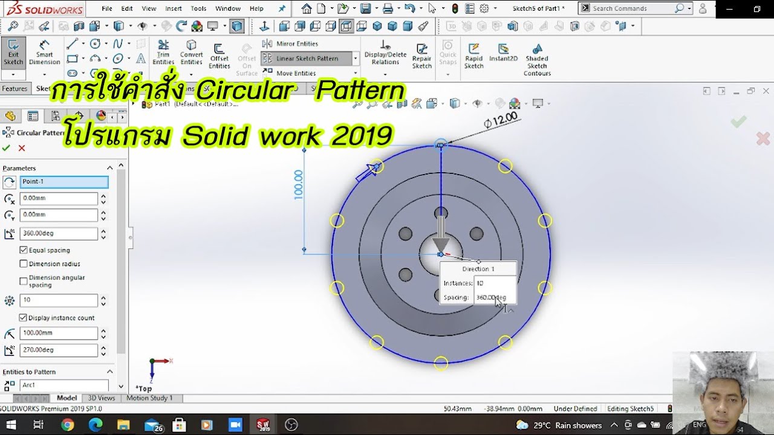774x435 pixels.
Task: Toggle the Equal spacing checkbox
Action: pos(24,250)
